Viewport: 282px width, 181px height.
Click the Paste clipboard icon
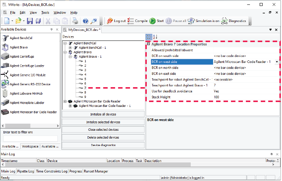[x=65, y=21]
